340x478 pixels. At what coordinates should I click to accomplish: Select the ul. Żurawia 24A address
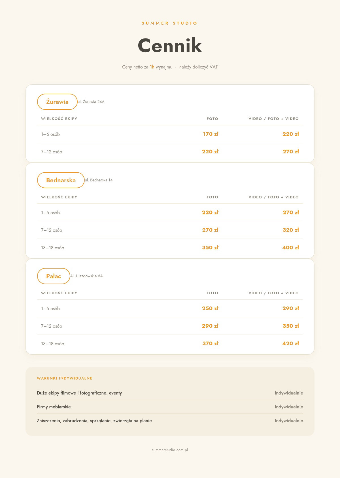pos(91,102)
